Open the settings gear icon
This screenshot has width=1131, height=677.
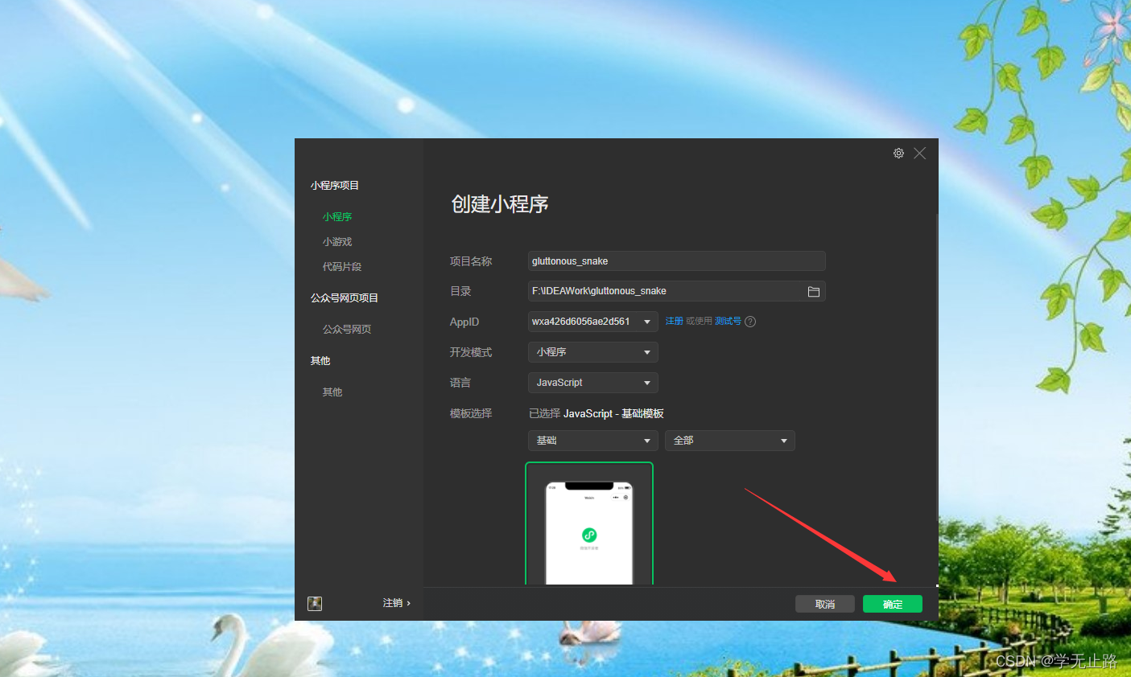(898, 154)
